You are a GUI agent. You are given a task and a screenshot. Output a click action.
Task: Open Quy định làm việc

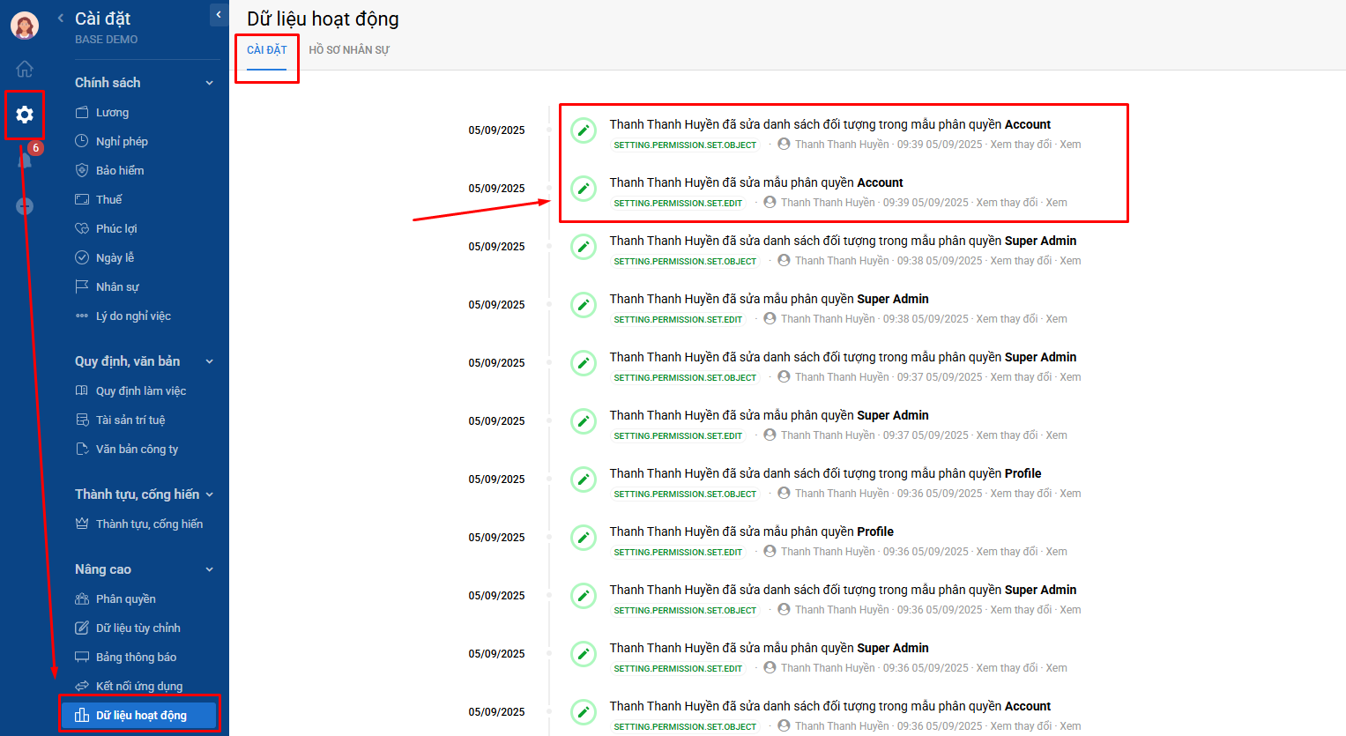pyautogui.click(x=141, y=390)
